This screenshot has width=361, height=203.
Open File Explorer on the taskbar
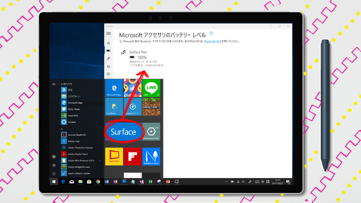point(80,182)
